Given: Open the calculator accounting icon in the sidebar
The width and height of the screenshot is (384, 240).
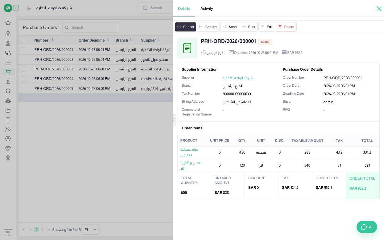Looking at the screenshot, I should (x=8, y=120).
